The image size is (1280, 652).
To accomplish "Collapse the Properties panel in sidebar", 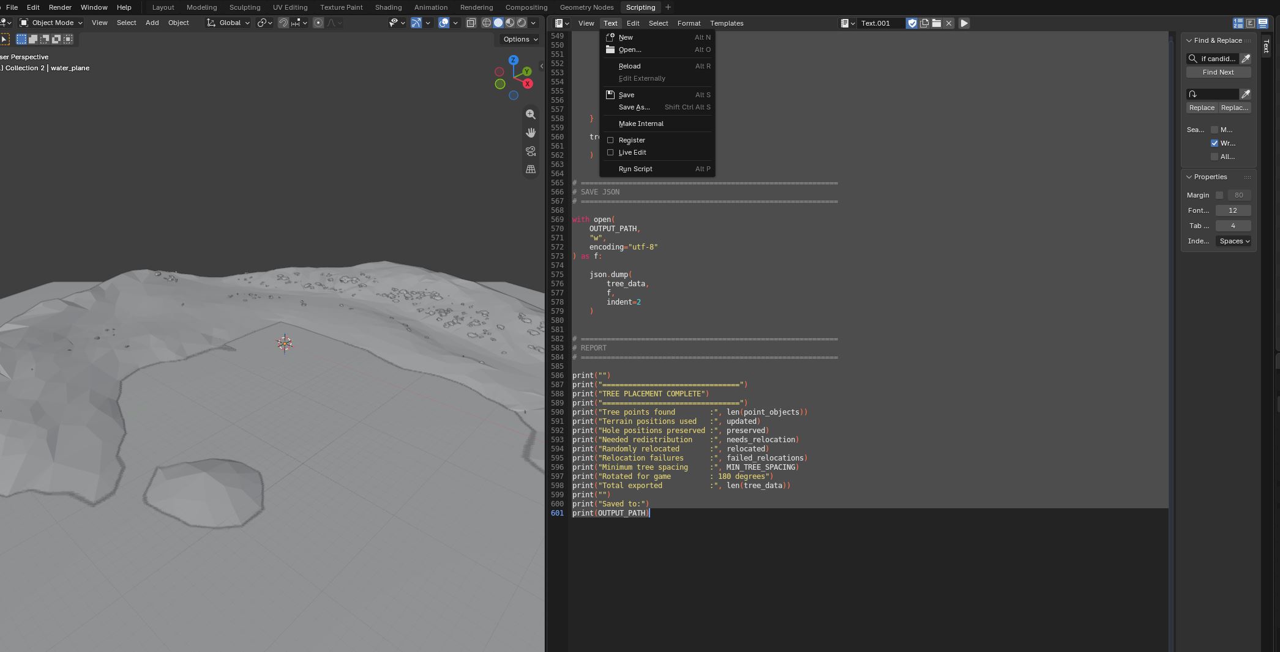I will click(1189, 177).
